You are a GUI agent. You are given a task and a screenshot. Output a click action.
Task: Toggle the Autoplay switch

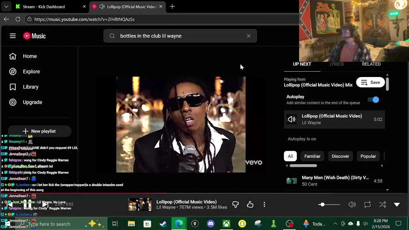[x=374, y=100]
